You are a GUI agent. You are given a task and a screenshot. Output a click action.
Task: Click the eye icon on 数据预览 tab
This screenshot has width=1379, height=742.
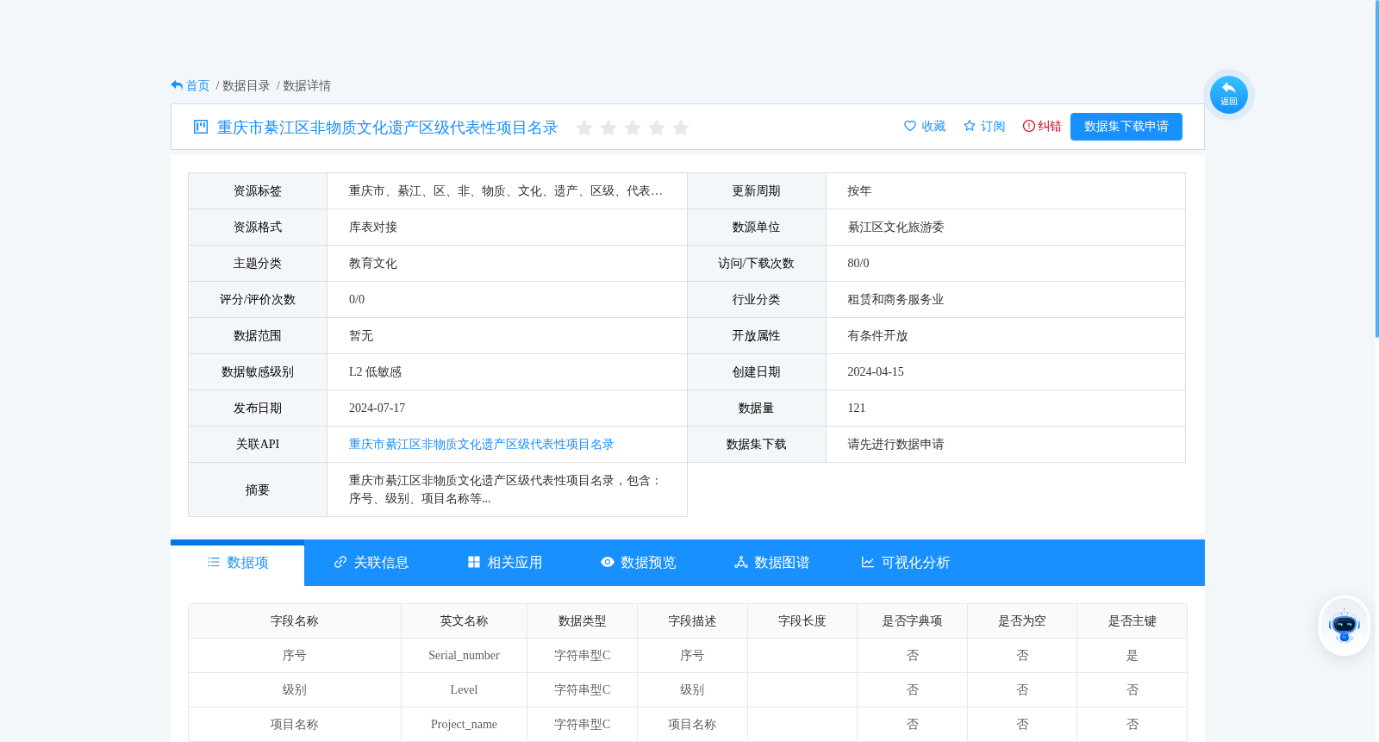pos(608,562)
